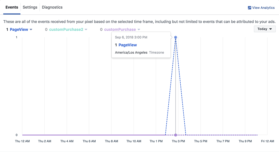
Task: Click the tooltip date Sep 6, 2018 3:00 PM
Action: pyautogui.click(x=131, y=37)
